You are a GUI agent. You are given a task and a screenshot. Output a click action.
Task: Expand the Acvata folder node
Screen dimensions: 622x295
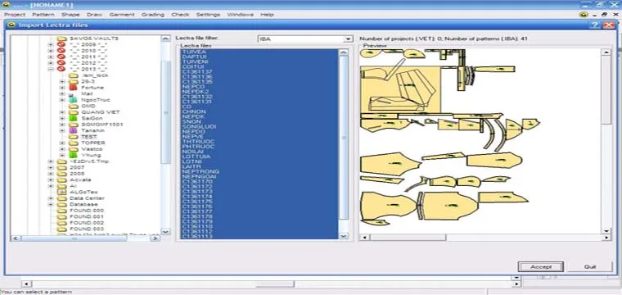tap(51, 179)
